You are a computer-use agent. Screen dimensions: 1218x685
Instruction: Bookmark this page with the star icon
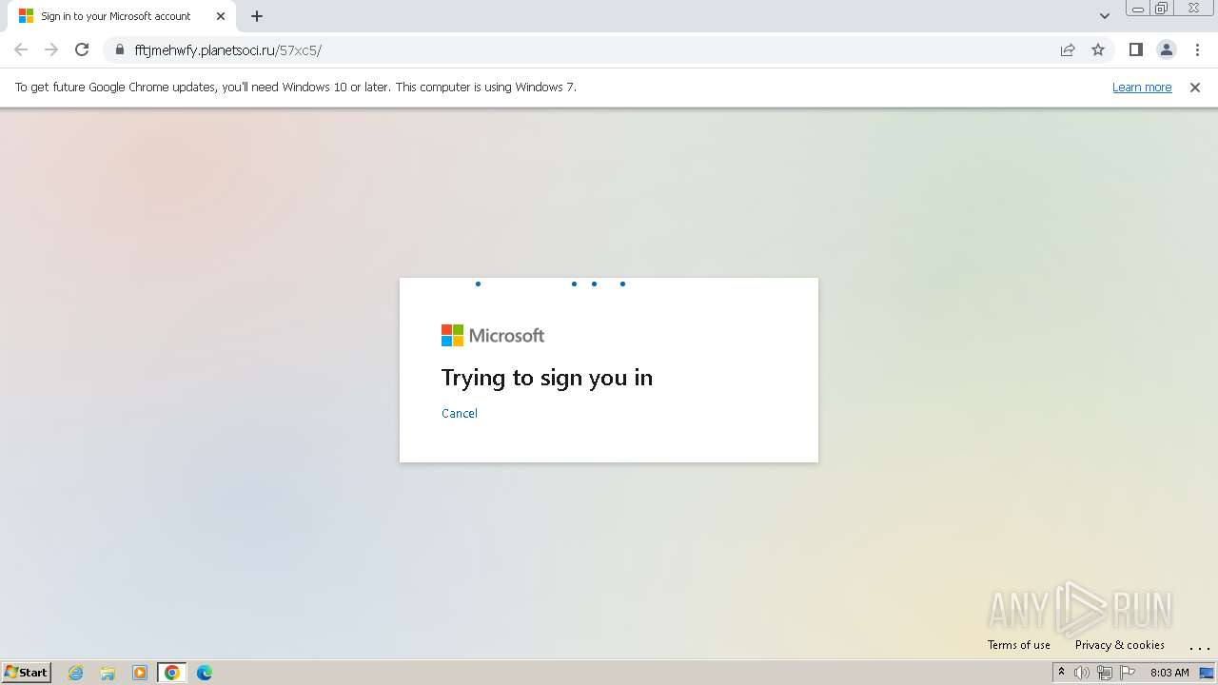click(1098, 49)
